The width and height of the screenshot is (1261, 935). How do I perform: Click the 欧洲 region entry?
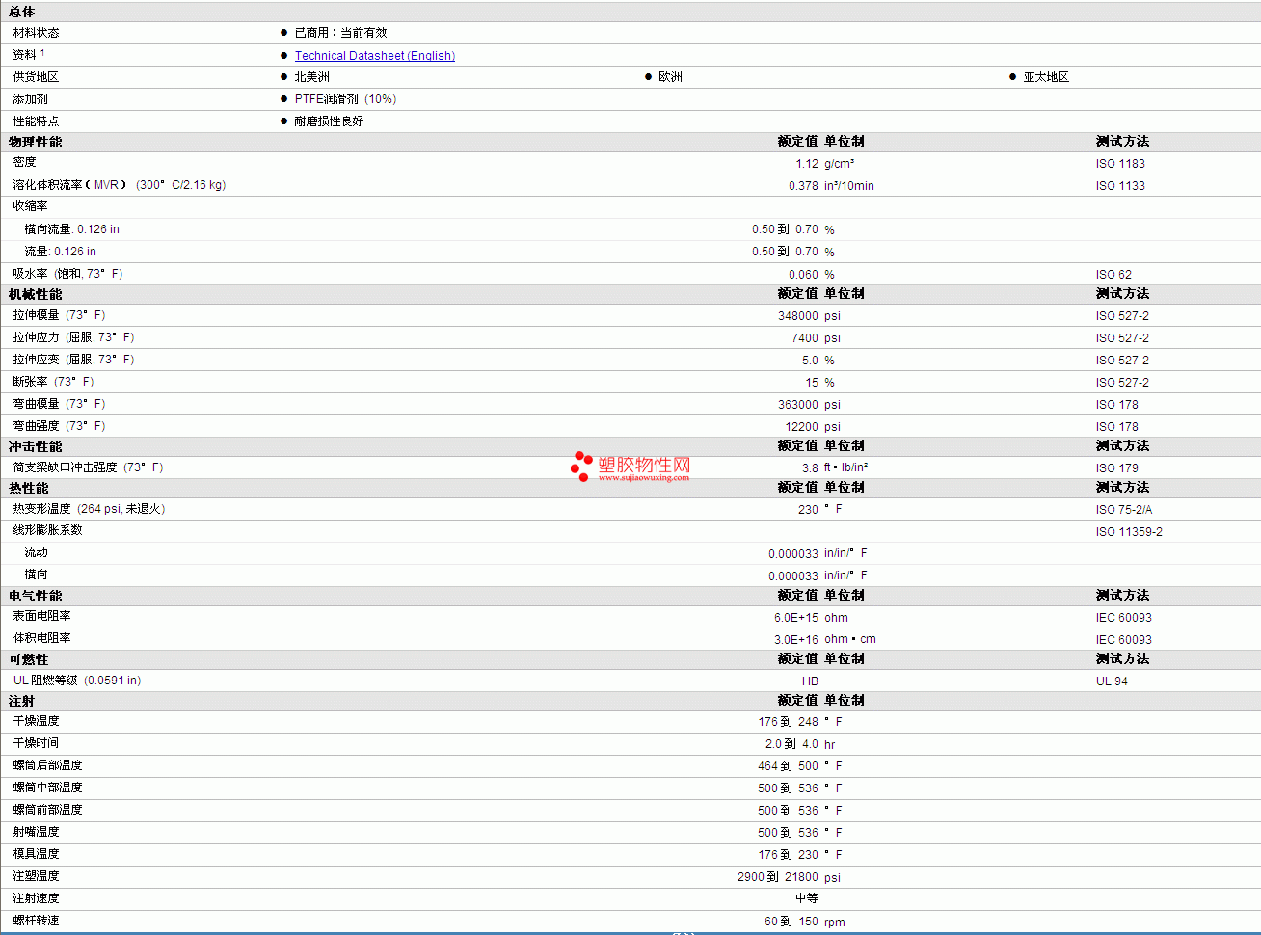point(670,77)
